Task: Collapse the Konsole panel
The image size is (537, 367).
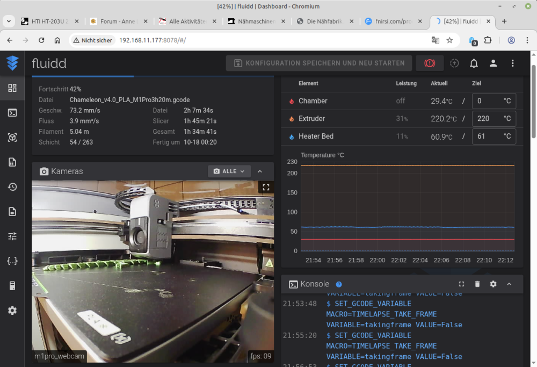Action: [x=509, y=284]
